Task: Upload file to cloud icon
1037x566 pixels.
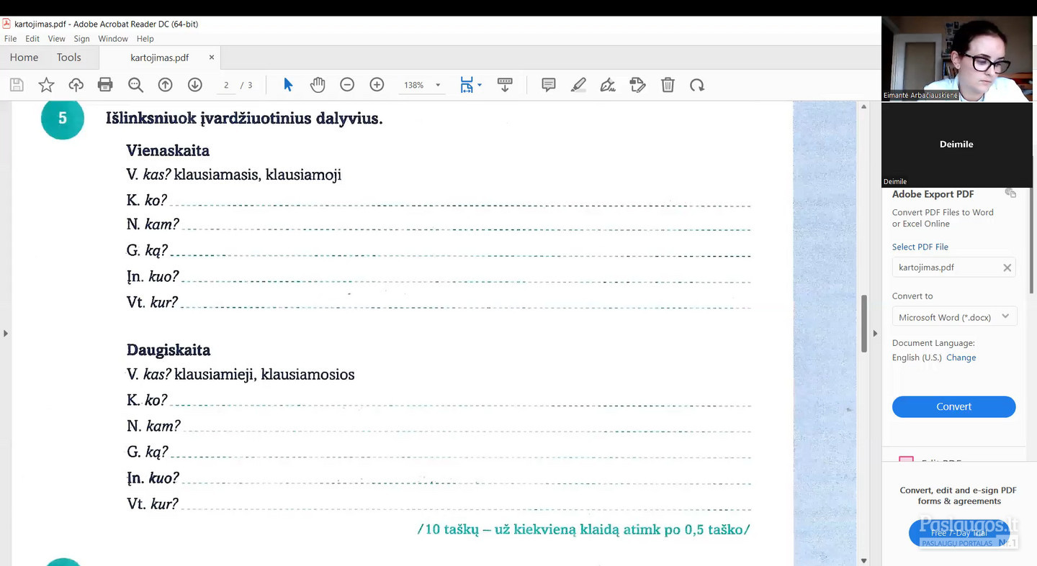Action: point(76,85)
